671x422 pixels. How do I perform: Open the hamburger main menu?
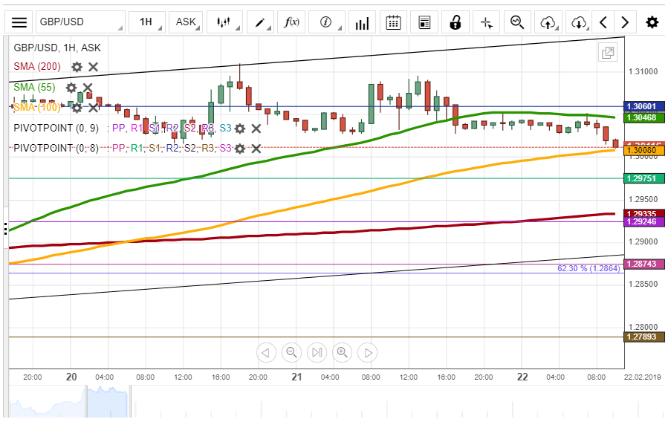[x=19, y=22]
